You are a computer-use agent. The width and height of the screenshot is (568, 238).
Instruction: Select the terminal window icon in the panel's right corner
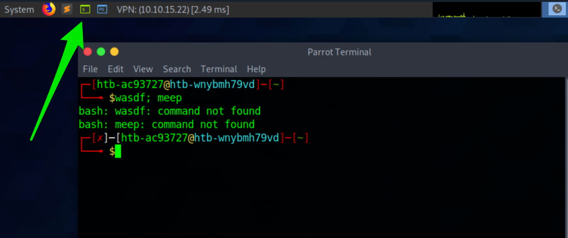pyautogui.click(x=557, y=9)
